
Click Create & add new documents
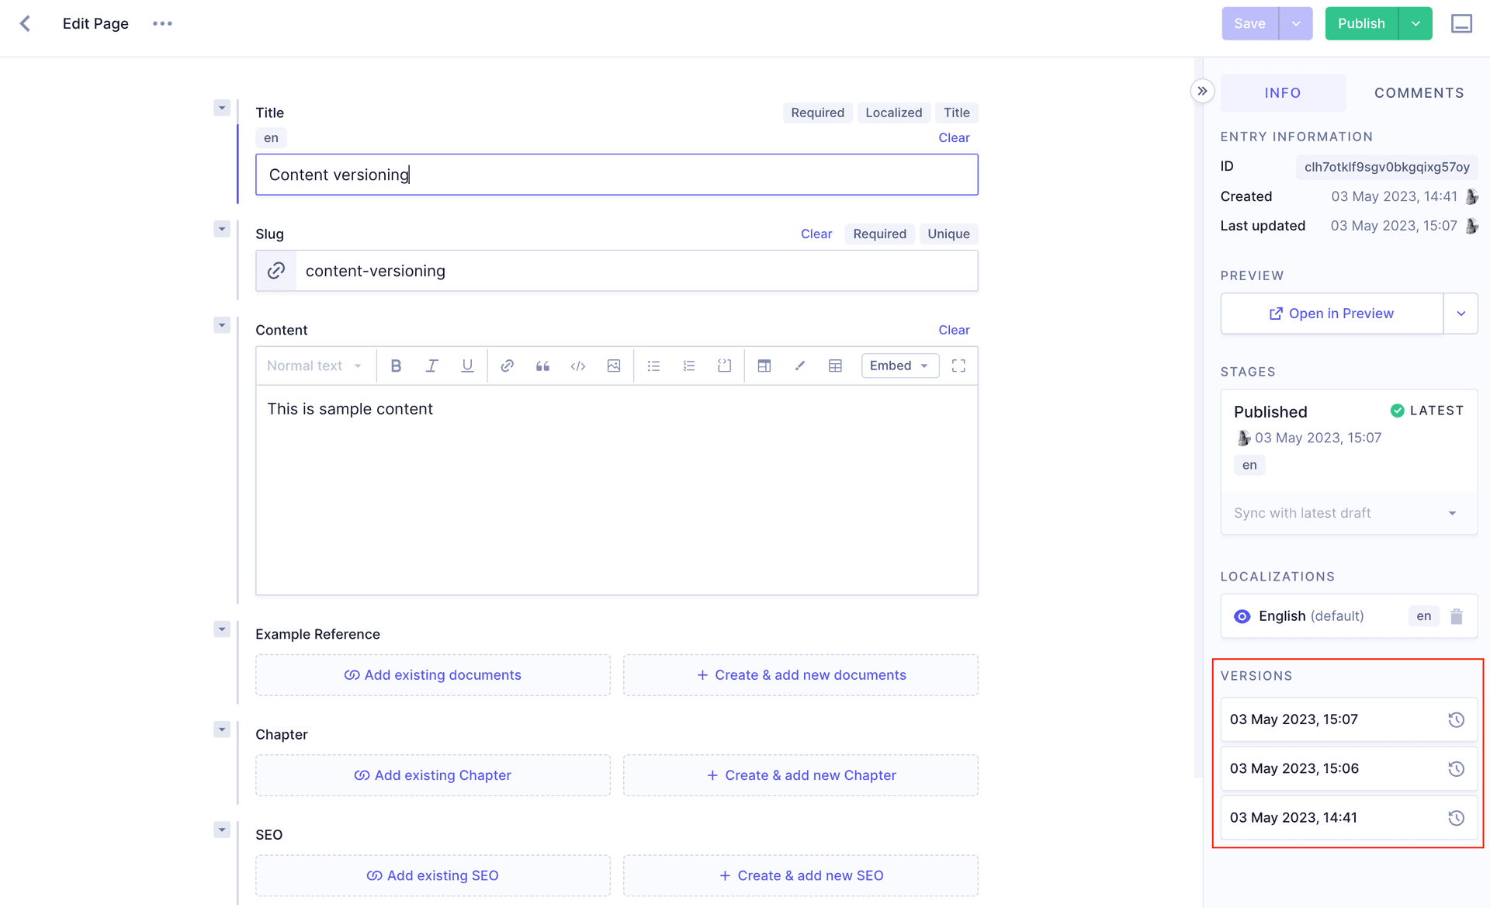802,675
